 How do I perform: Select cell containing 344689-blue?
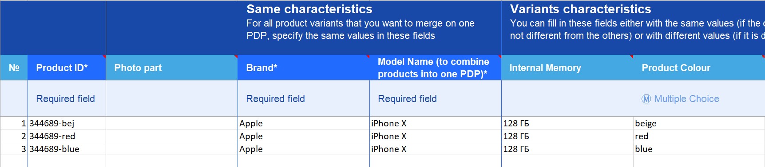click(67, 149)
